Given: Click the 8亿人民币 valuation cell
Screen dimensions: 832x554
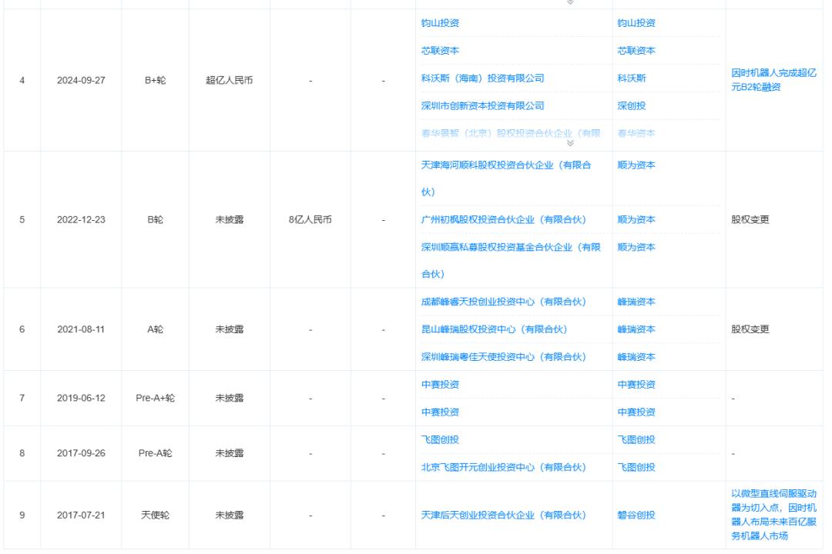Looking at the screenshot, I should click(x=310, y=219).
